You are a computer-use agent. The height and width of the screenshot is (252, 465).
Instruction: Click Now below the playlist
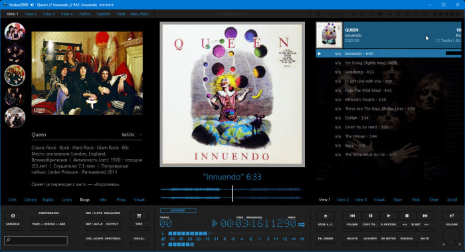[x=397, y=199]
